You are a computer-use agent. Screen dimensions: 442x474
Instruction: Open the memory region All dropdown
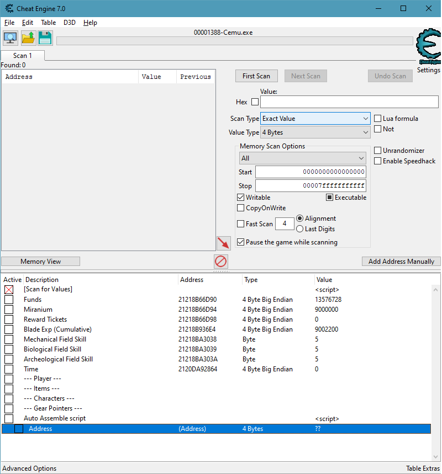302,158
